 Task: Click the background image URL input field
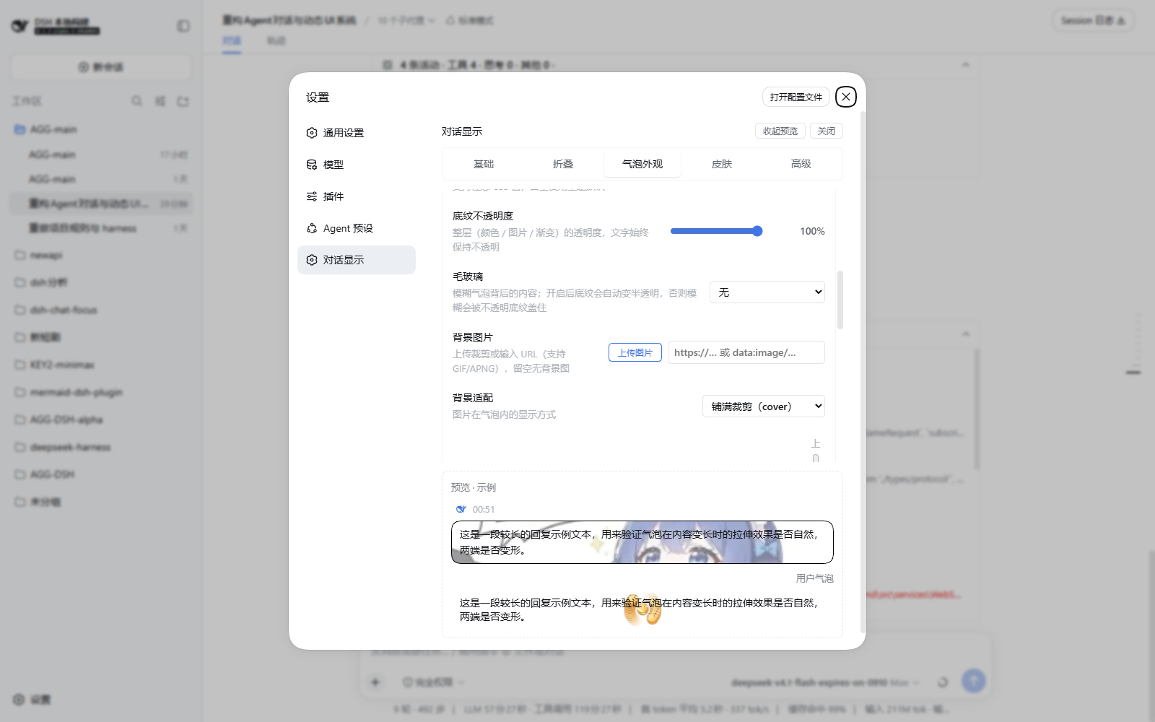[746, 352]
